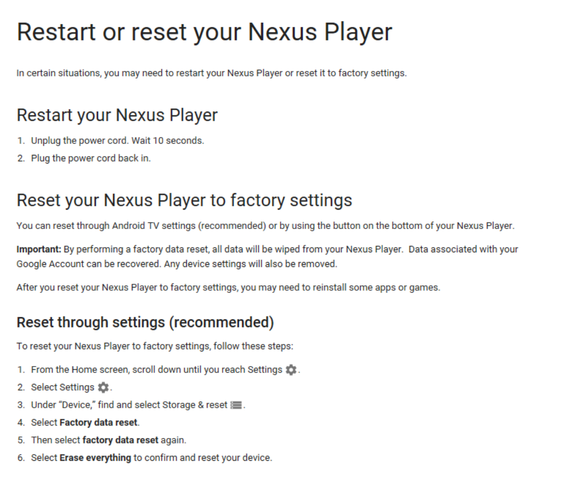Viewport: 567px width, 483px height.
Task: Click the main title Restart or reset your Nexus Player
Action: [x=204, y=32]
